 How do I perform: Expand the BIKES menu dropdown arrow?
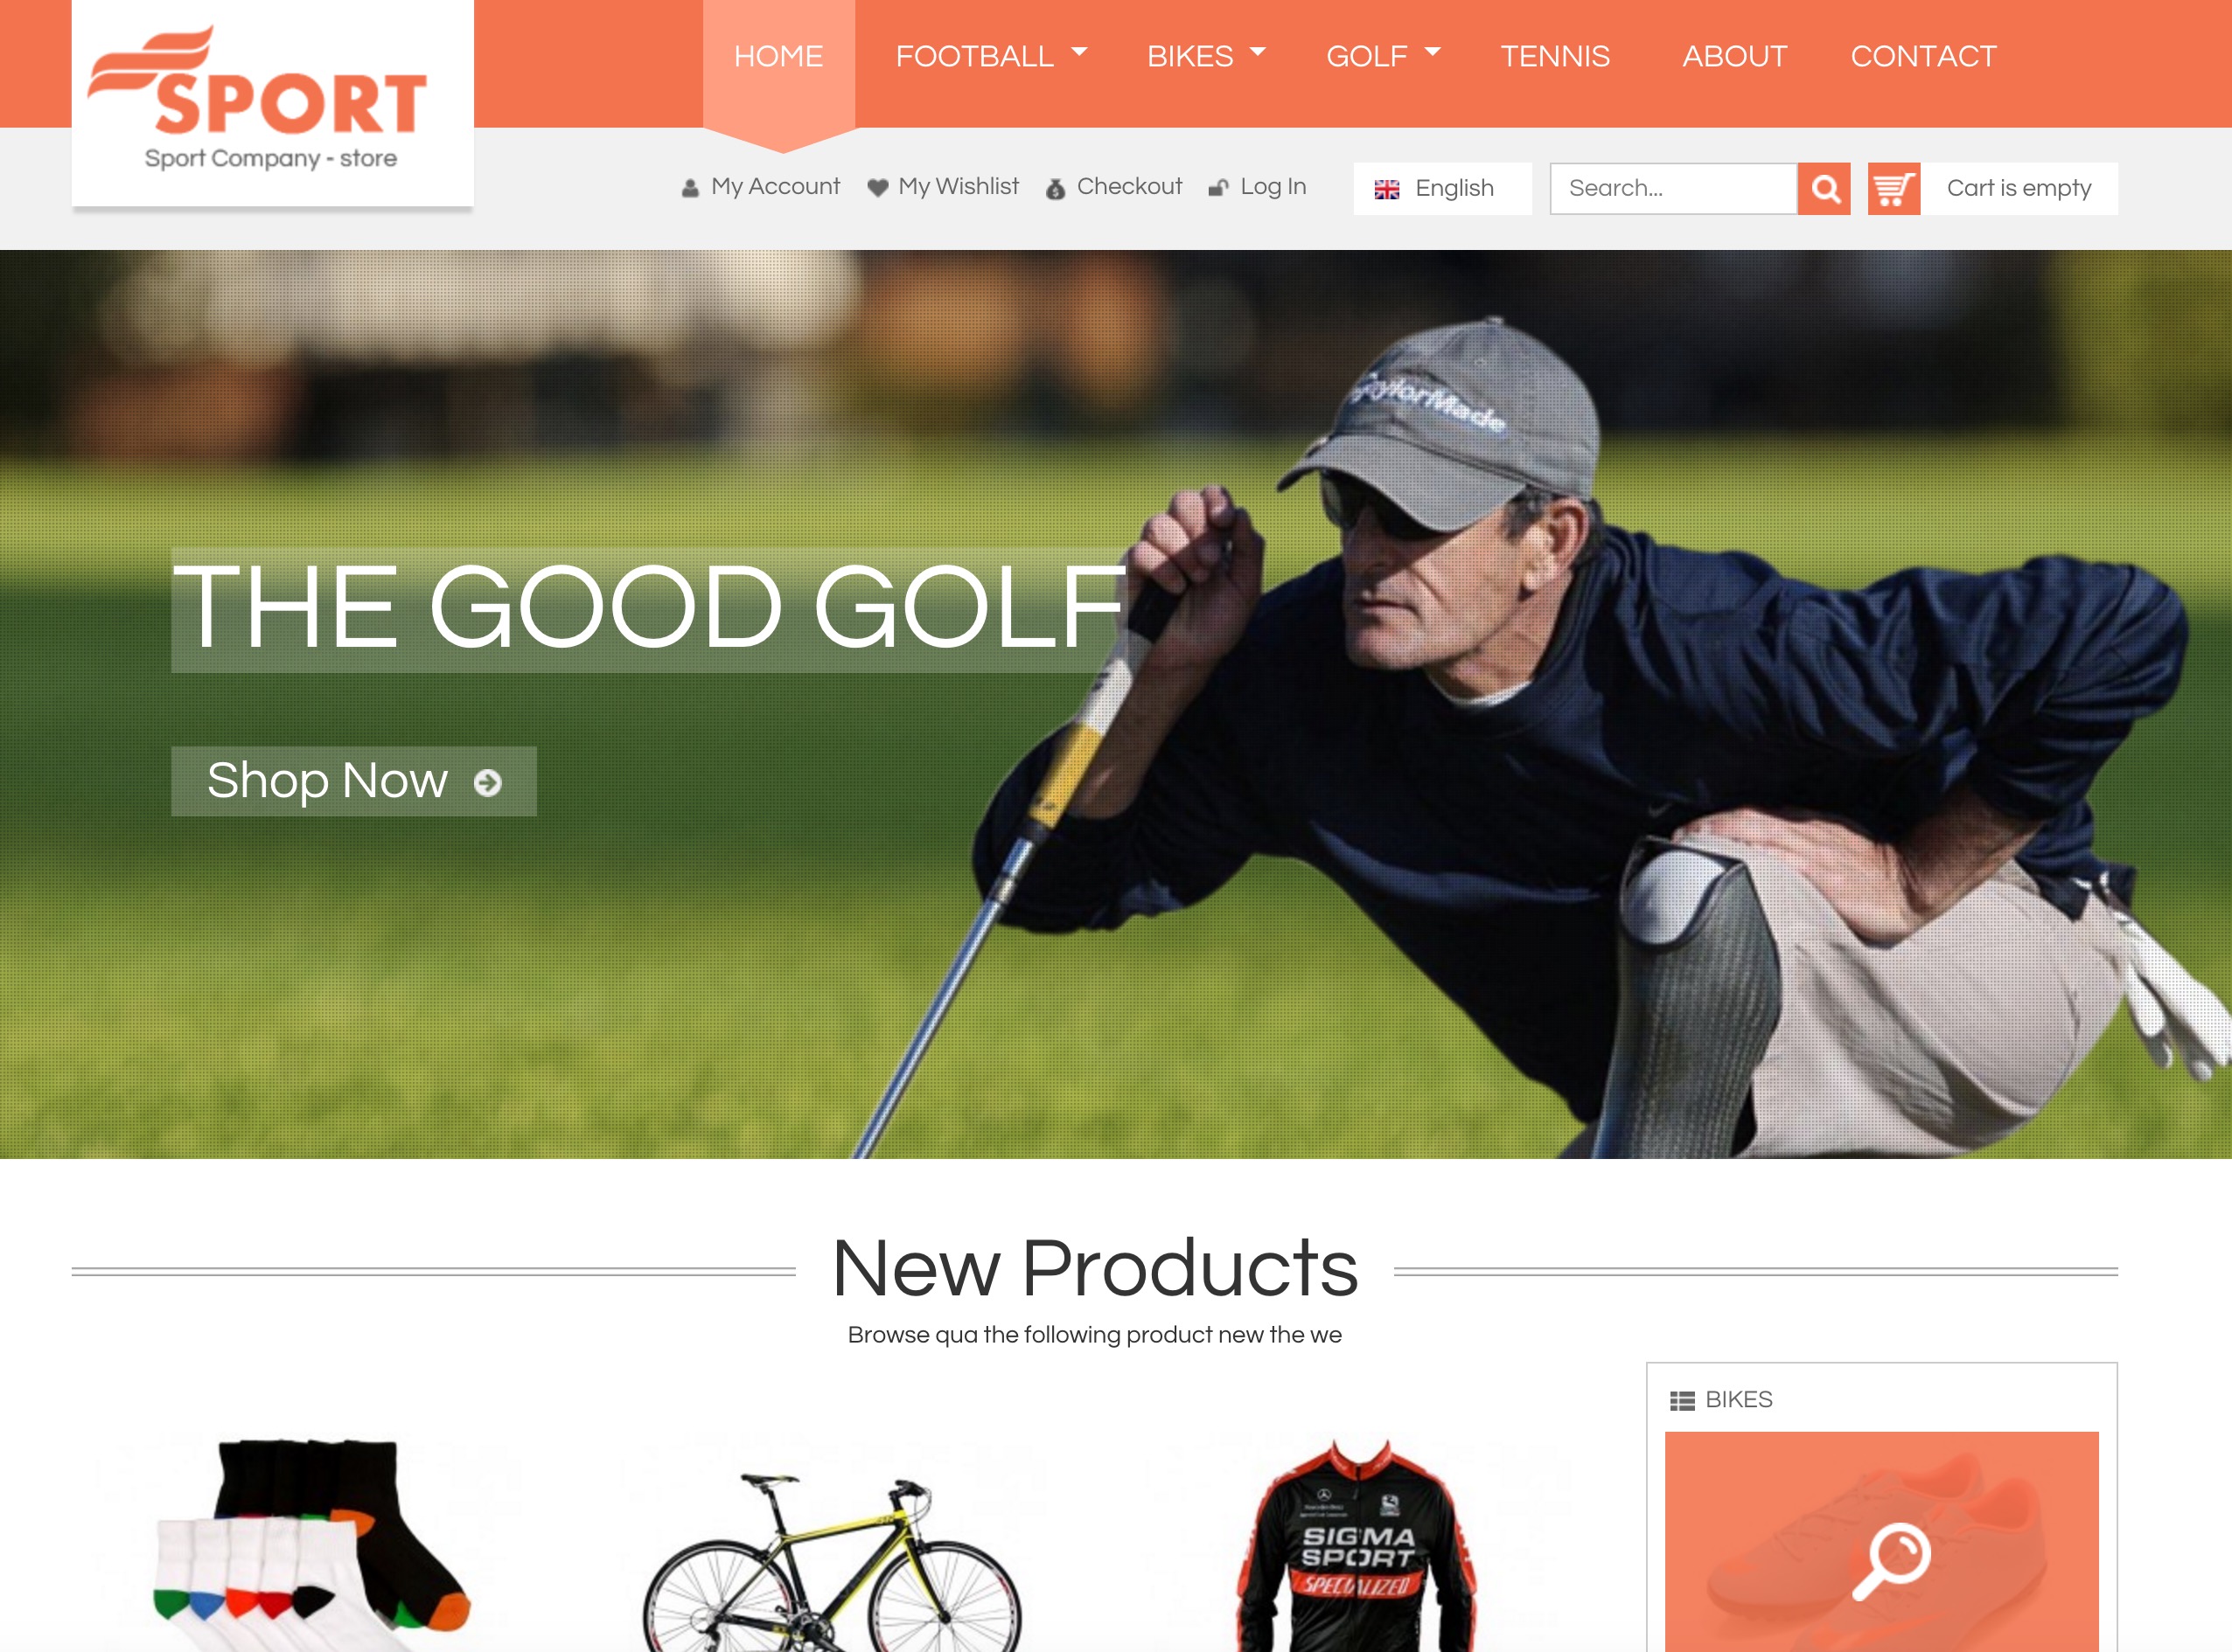point(1258,51)
